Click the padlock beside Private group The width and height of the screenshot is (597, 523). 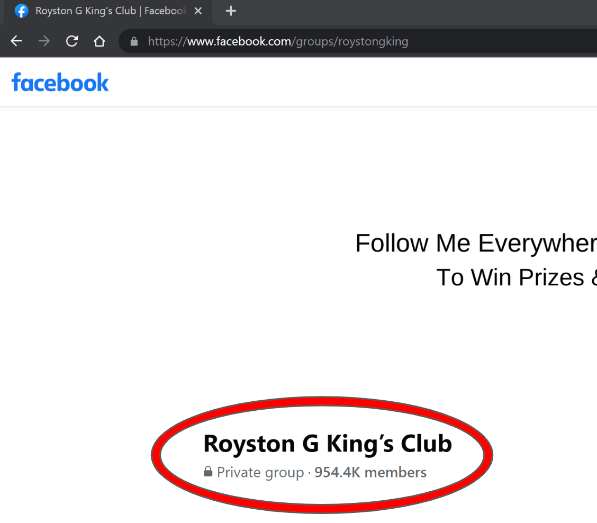(x=208, y=472)
